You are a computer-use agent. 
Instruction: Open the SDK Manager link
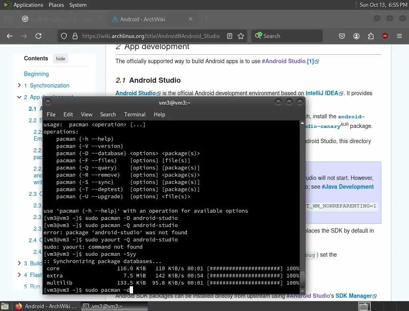point(356,296)
